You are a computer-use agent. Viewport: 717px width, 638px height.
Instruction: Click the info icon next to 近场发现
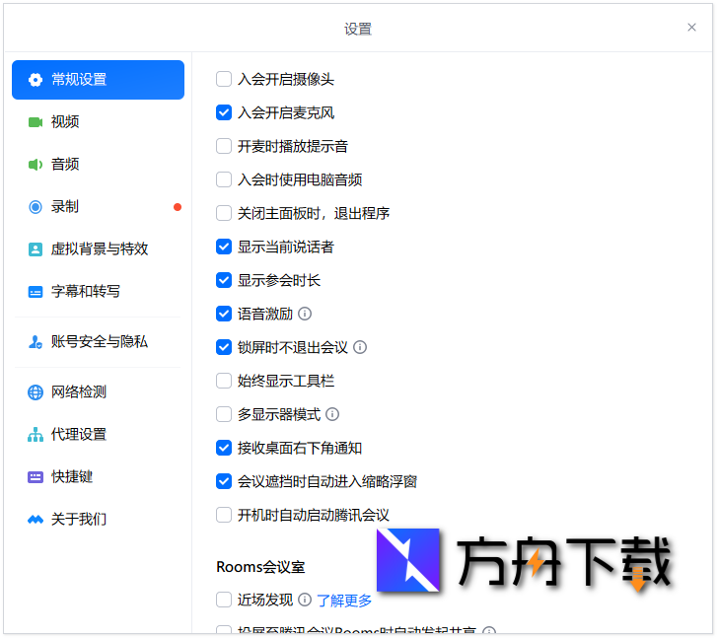(x=305, y=600)
